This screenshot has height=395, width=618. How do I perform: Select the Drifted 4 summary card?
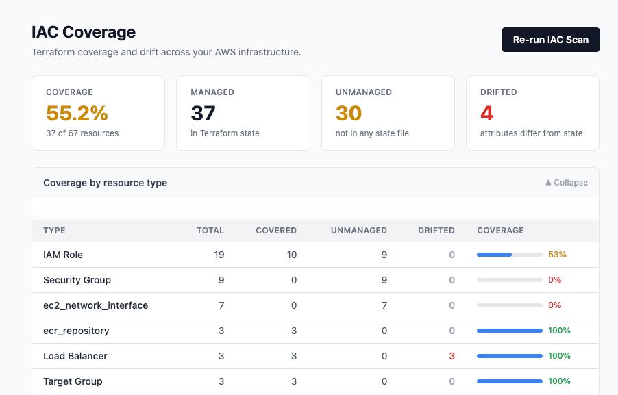pyautogui.click(x=532, y=113)
